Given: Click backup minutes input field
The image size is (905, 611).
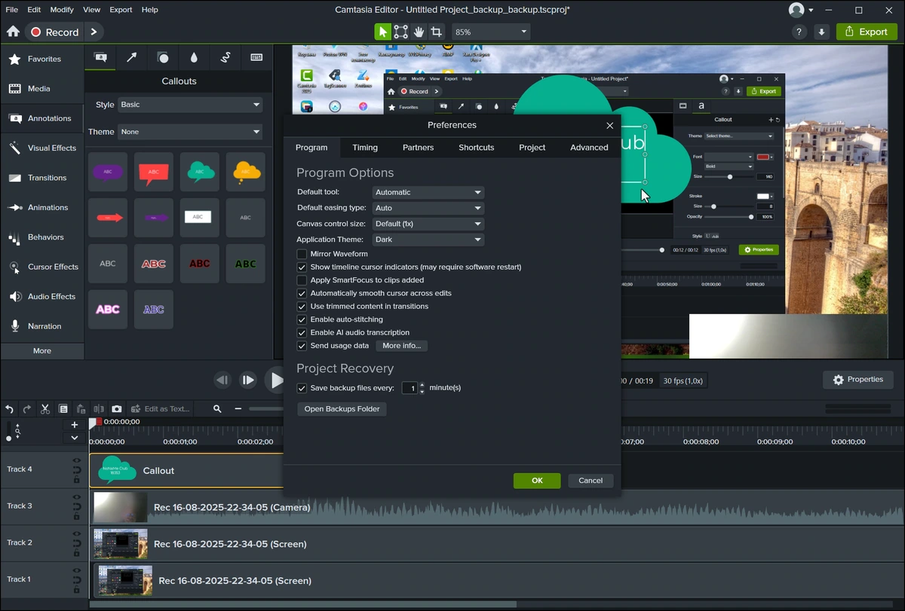Looking at the screenshot, I should tap(410, 388).
